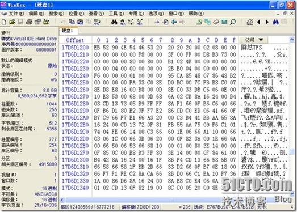Open the Properties toolbar icon
Viewport: 297px width, 212px height.
pos(37,22)
